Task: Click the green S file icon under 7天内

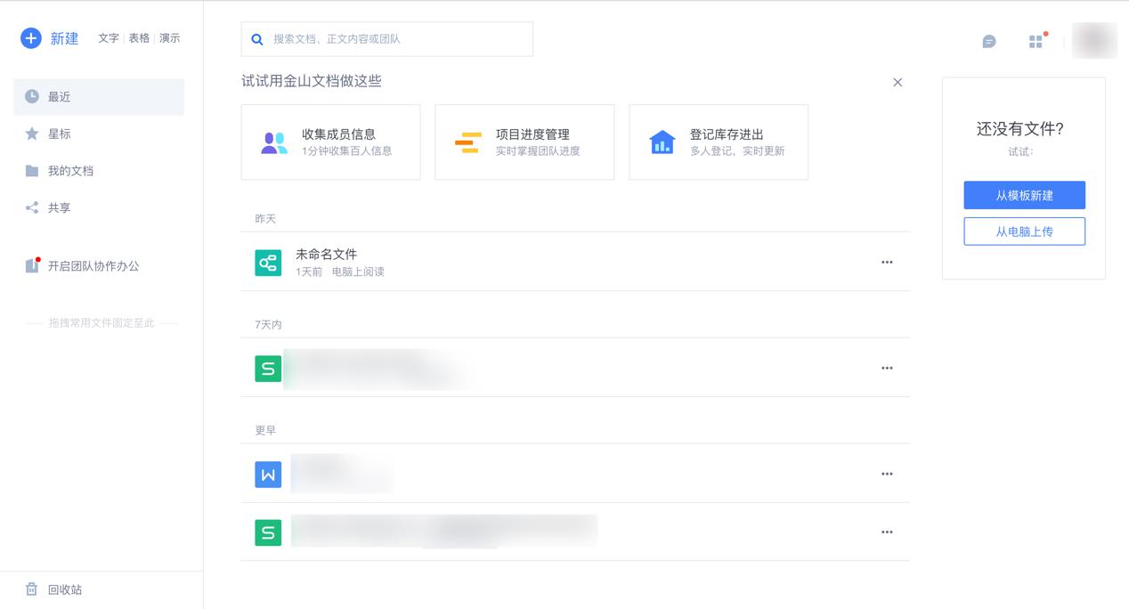Action: 268,369
